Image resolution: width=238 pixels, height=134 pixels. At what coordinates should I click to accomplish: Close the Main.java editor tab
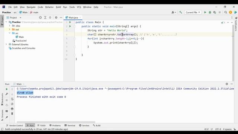(80, 17)
